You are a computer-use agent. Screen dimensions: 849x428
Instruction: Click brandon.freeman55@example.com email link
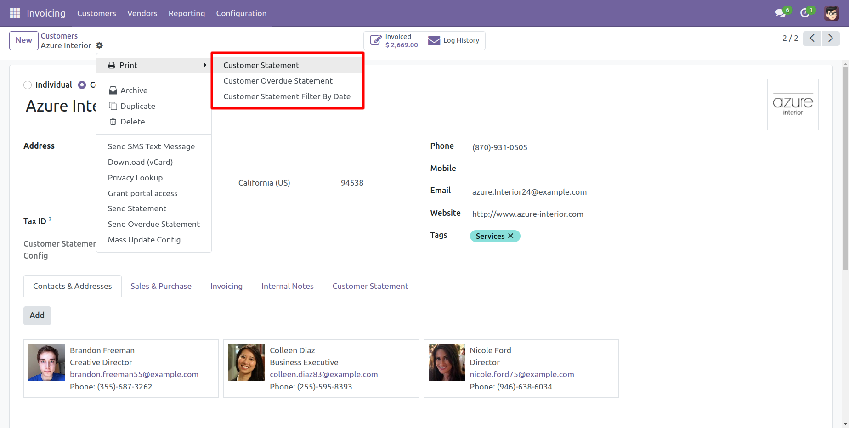pos(134,374)
